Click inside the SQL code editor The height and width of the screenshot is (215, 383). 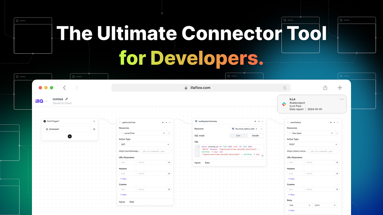pos(229,150)
